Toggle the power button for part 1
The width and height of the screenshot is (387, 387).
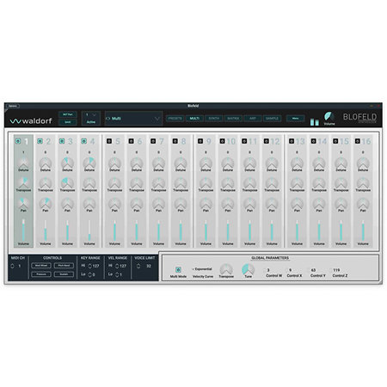[18, 141]
